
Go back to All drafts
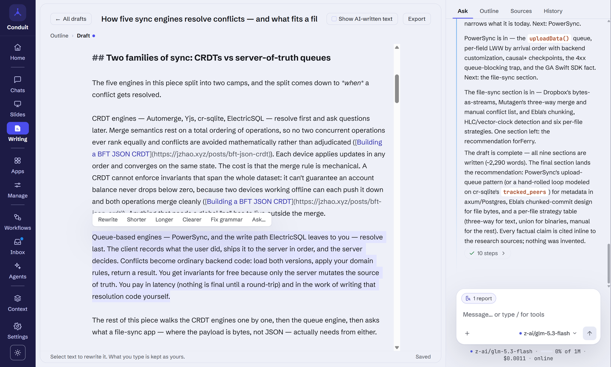click(x=71, y=19)
